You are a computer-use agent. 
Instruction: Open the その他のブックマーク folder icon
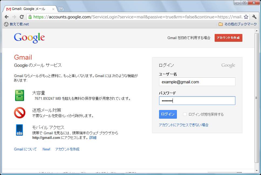221,24
